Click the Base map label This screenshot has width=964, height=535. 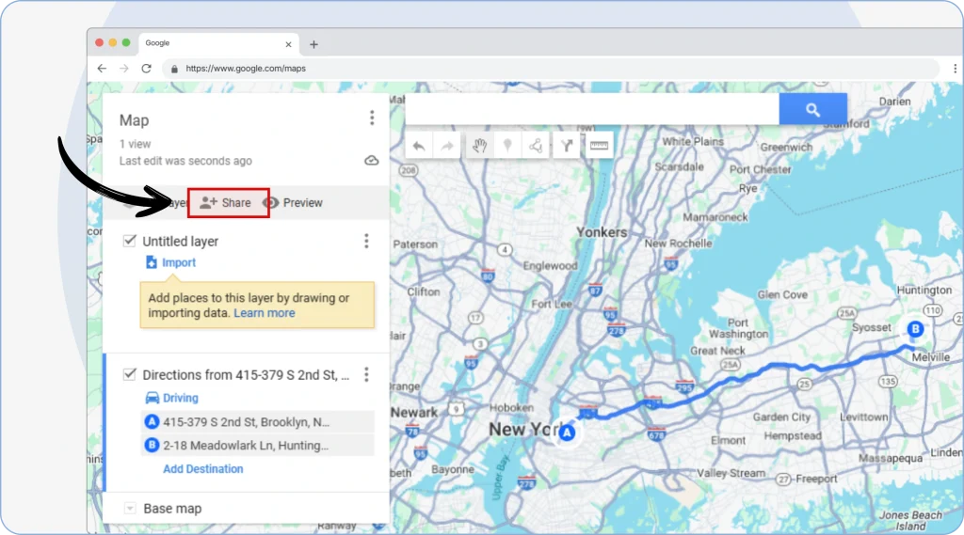point(172,509)
